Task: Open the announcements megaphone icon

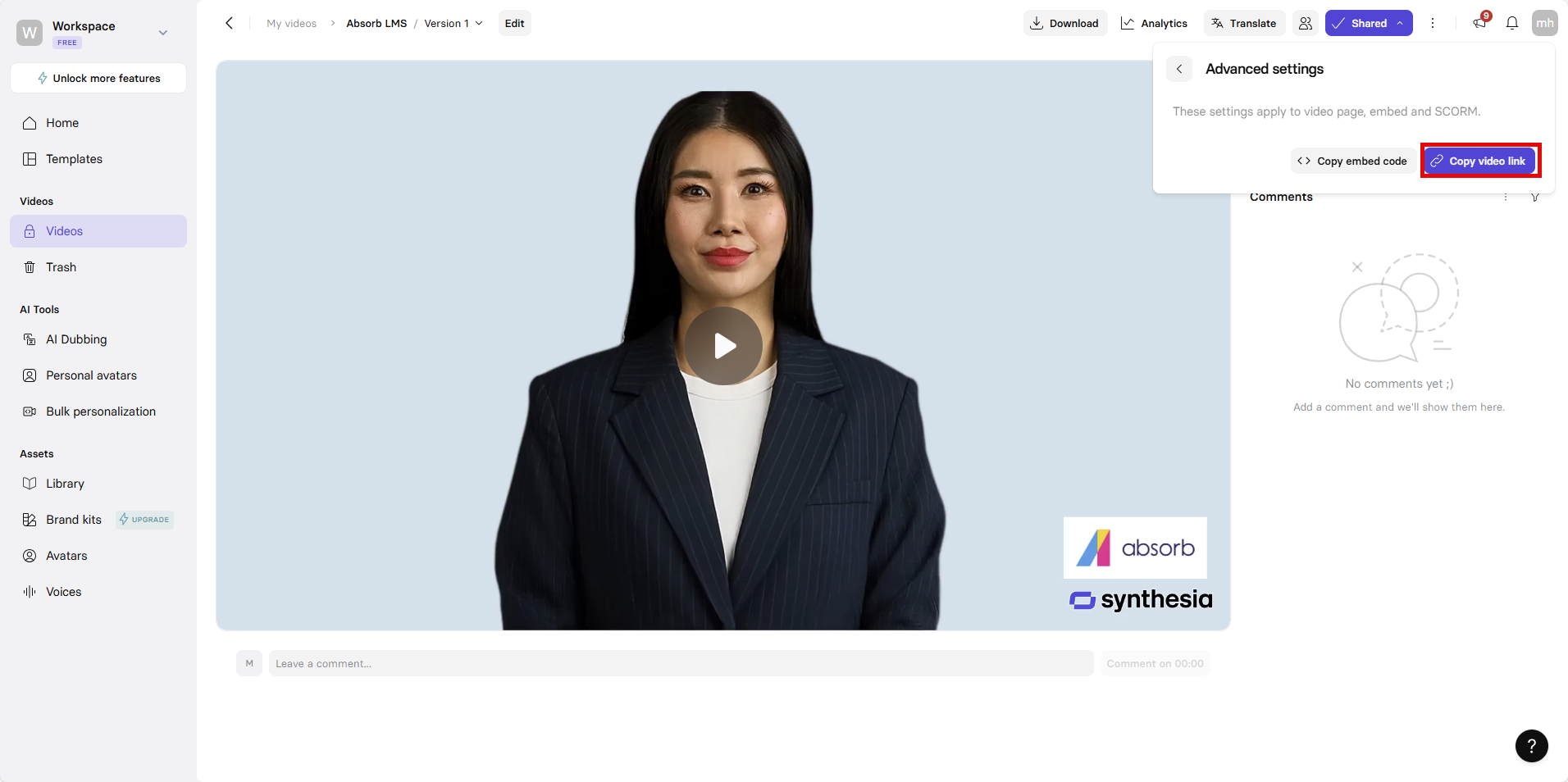Action: coord(1479,23)
